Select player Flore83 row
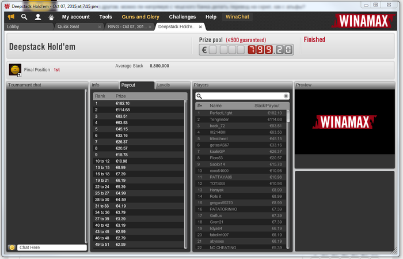 click(x=241, y=158)
